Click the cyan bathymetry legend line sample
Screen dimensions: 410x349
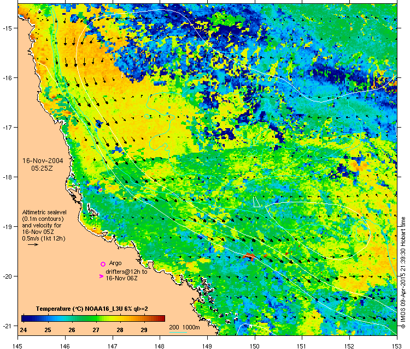click(x=178, y=332)
